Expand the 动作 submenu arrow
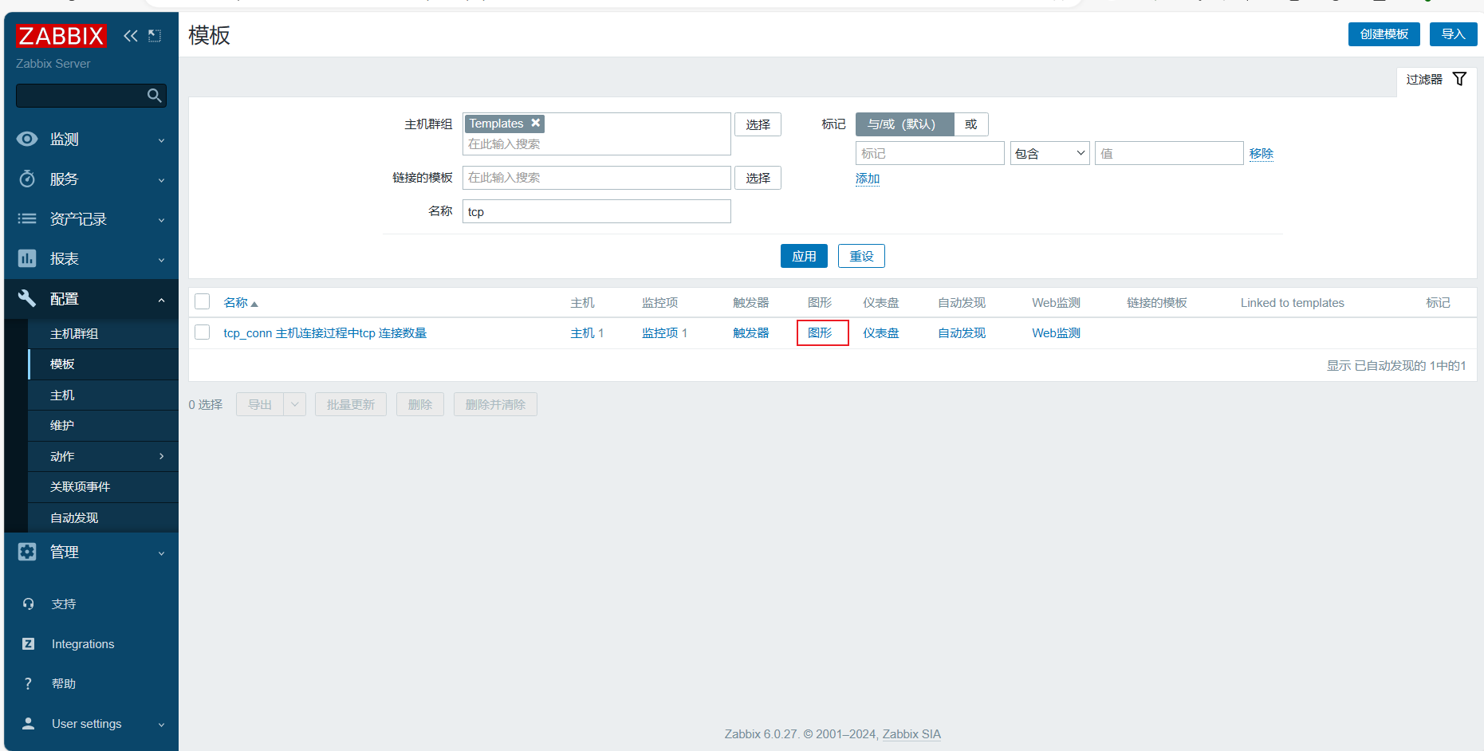1484x751 pixels. (x=162, y=456)
